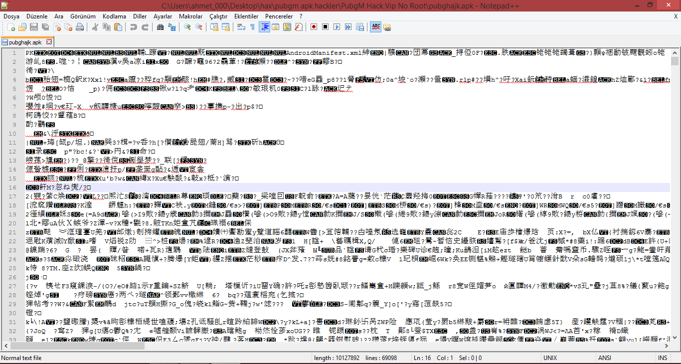The width and height of the screenshot is (681, 364).
Task: Open Find using the binoculars icon
Action: [160, 27]
